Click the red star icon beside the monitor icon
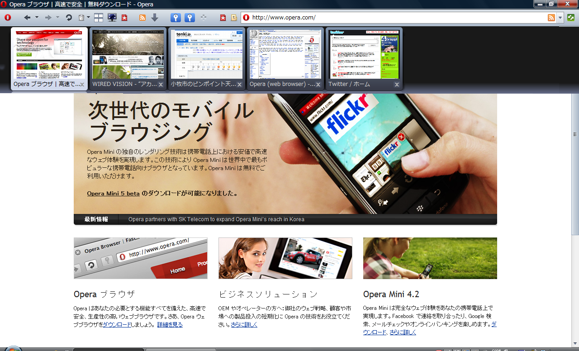 coord(124,18)
